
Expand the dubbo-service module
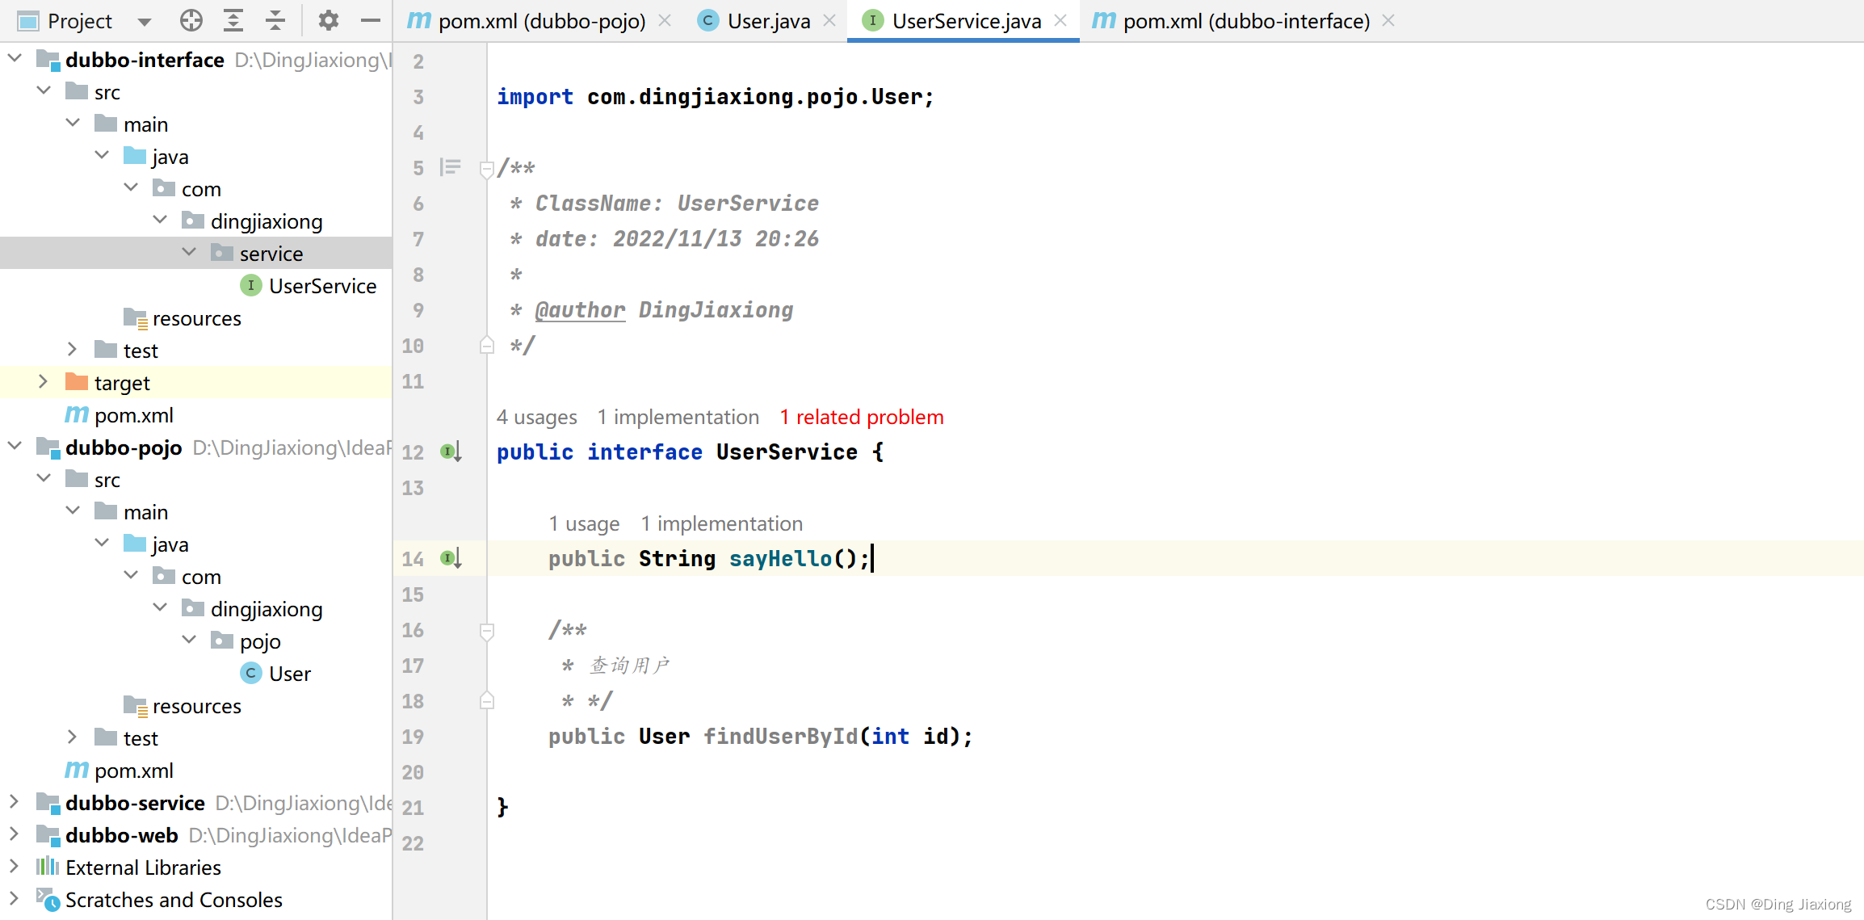click(x=15, y=801)
